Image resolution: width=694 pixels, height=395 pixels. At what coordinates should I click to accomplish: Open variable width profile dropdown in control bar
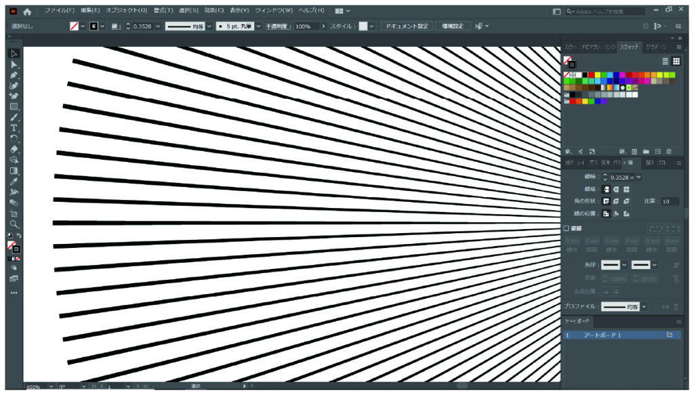tap(209, 26)
